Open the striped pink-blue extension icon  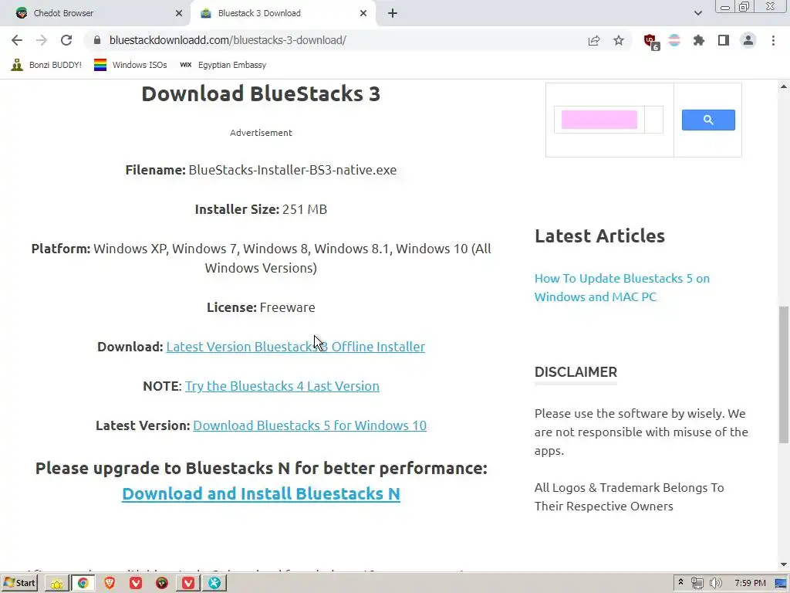[674, 40]
